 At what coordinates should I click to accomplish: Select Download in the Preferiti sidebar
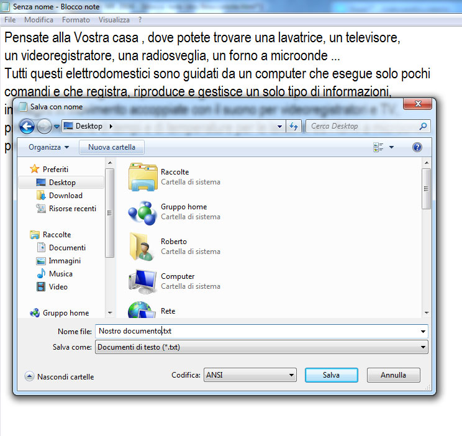tap(65, 196)
